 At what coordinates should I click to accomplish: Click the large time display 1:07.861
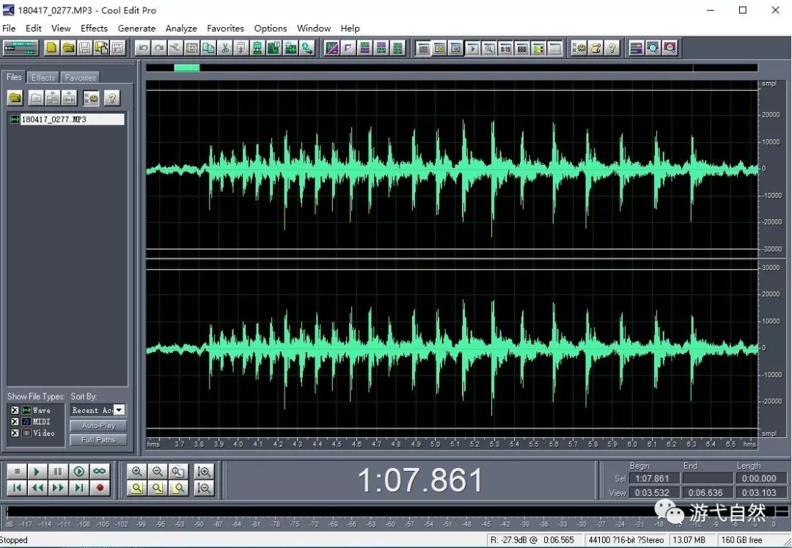tap(419, 480)
